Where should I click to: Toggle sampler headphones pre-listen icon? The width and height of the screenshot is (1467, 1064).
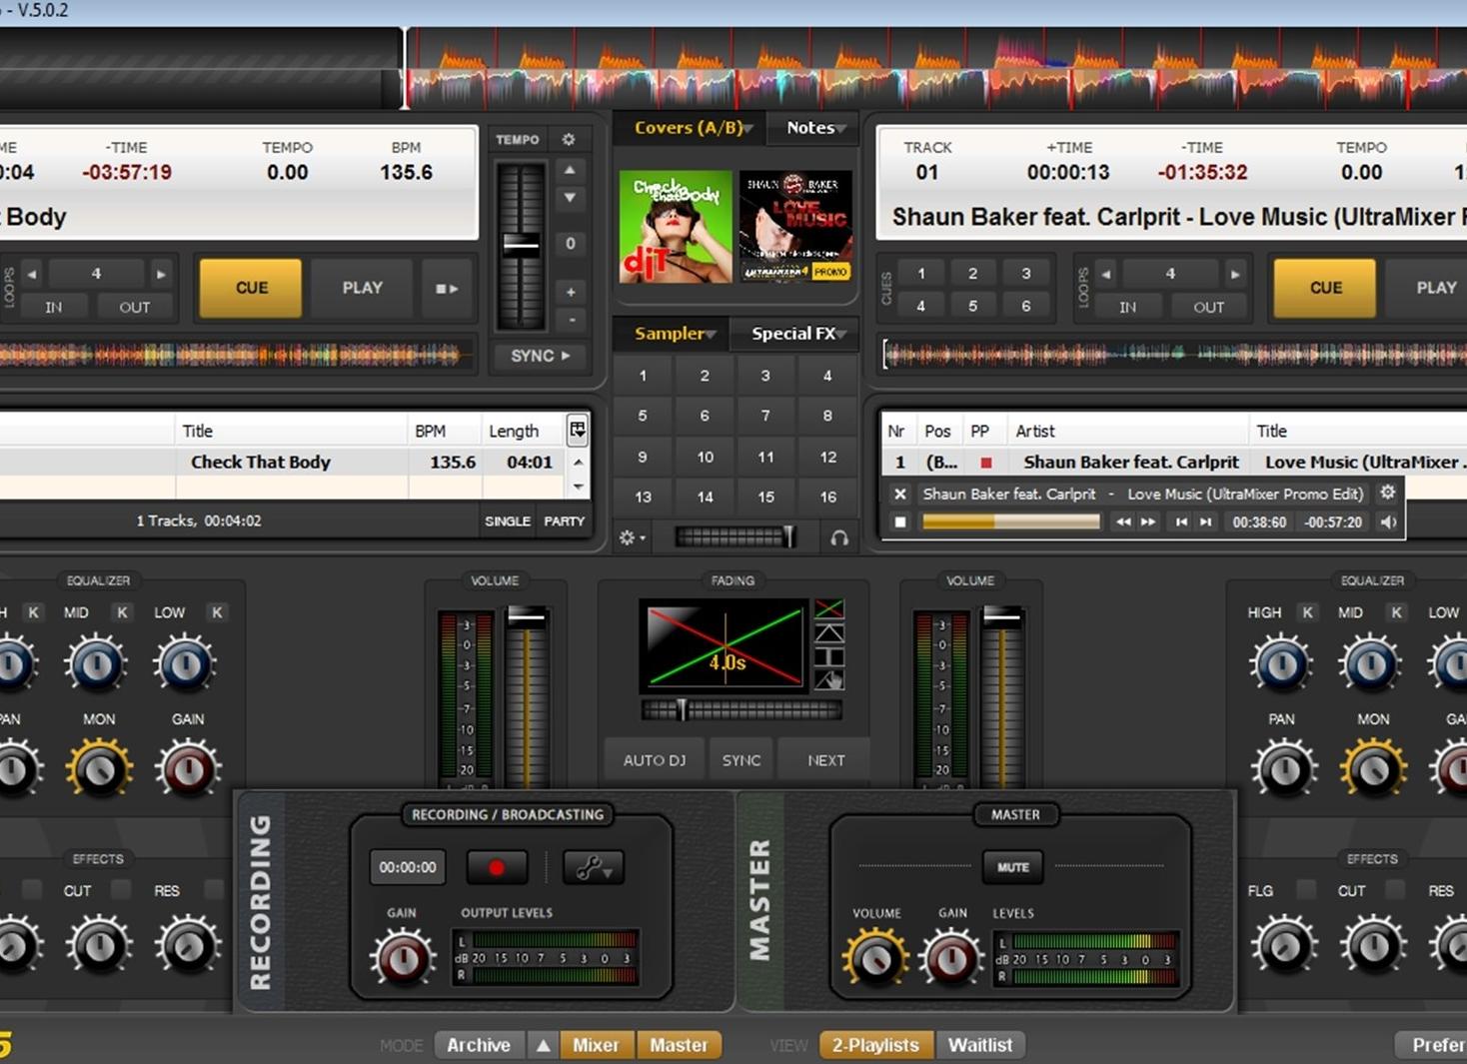(839, 537)
